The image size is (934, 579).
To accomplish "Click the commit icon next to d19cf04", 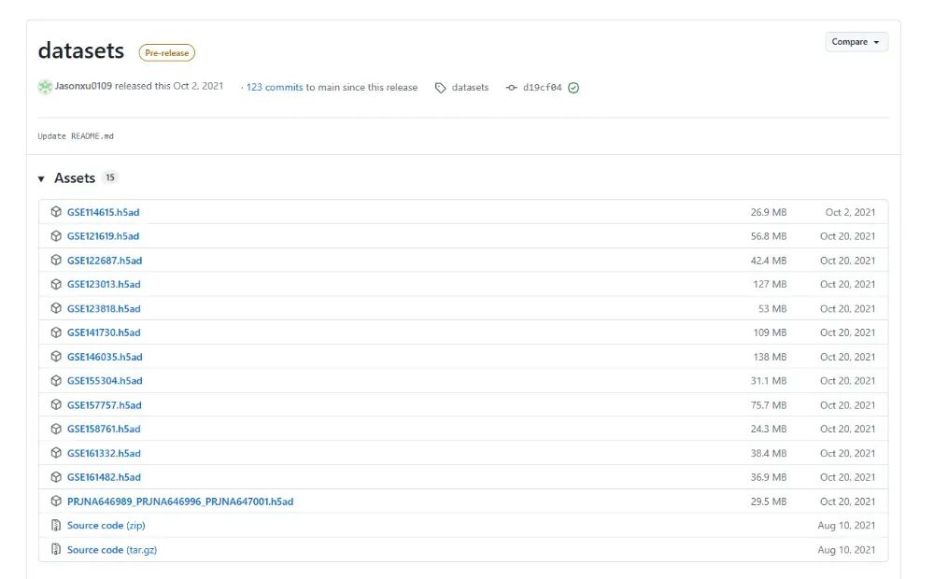I will [x=511, y=88].
